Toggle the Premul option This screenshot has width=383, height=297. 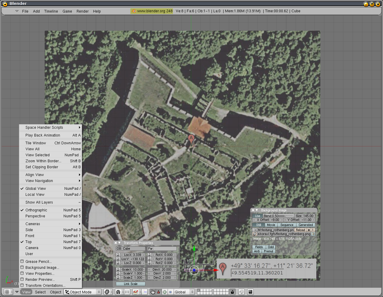click(x=268, y=251)
